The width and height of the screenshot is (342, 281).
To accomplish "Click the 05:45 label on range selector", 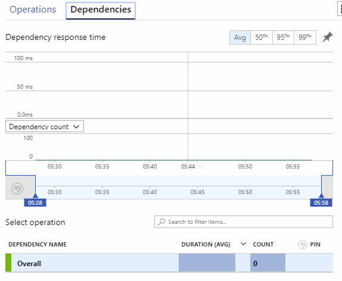I will point(197,192).
